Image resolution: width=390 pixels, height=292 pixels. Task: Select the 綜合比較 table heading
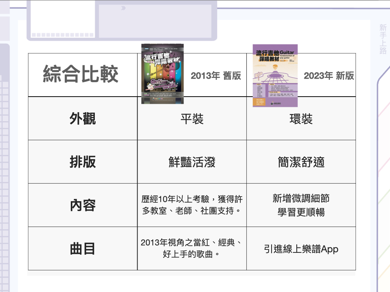coord(81,74)
